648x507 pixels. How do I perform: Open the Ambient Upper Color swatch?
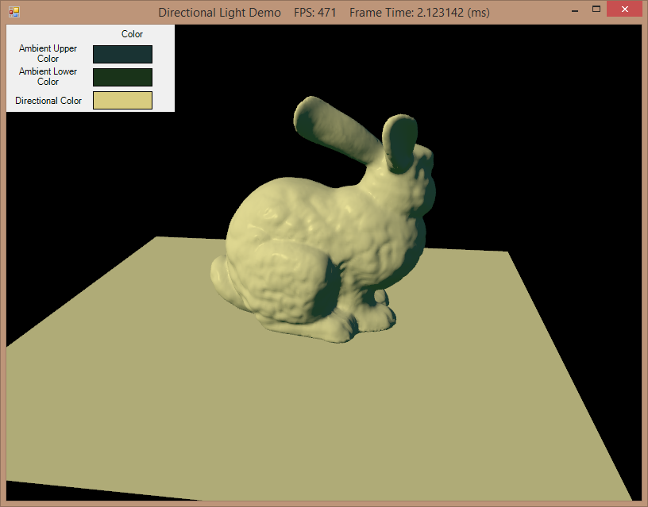click(122, 54)
